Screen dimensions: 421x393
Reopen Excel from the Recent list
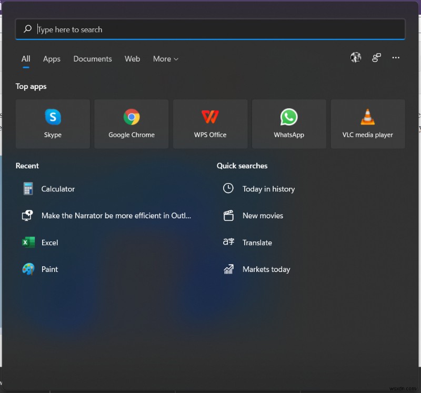pyautogui.click(x=51, y=243)
